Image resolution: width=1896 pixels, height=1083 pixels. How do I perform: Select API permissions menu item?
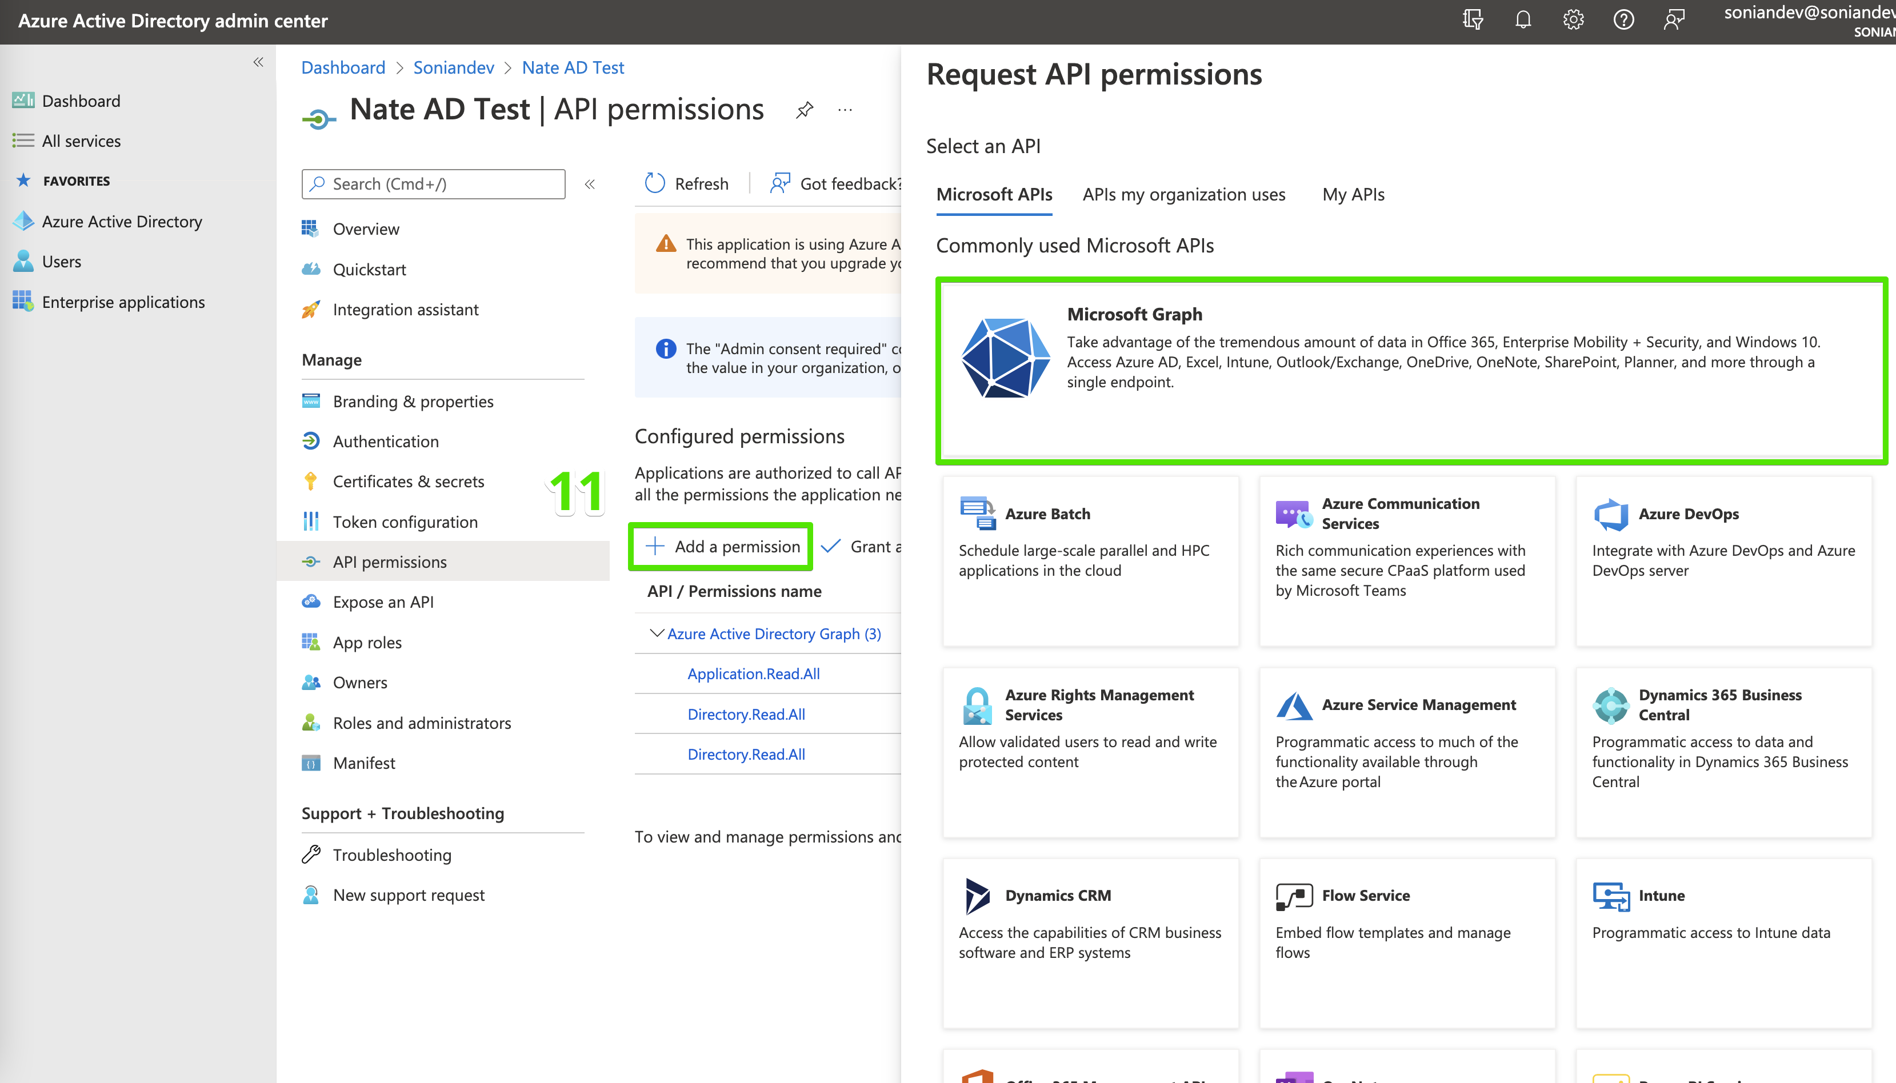pyautogui.click(x=443, y=561)
